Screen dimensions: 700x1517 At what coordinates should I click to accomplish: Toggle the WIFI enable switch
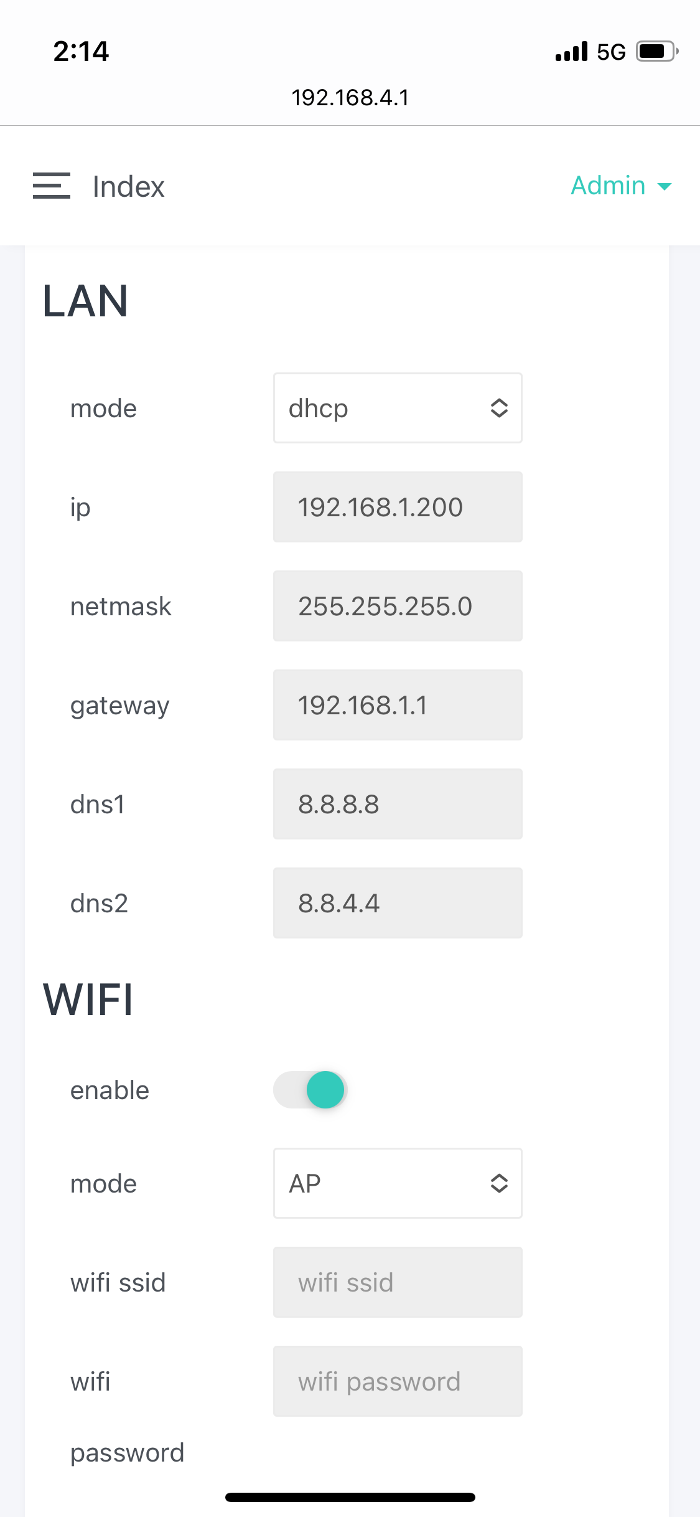[x=310, y=1090]
